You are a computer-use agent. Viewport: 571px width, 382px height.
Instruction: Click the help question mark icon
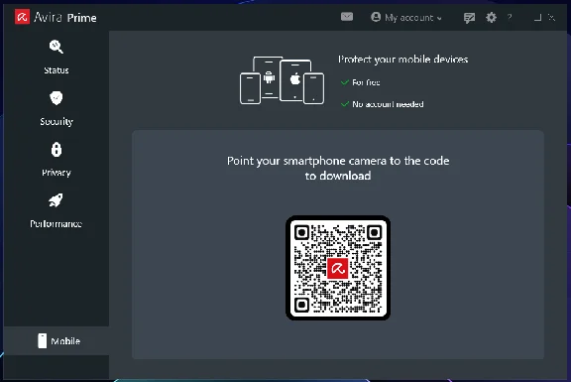pyautogui.click(x=510, y=17)
